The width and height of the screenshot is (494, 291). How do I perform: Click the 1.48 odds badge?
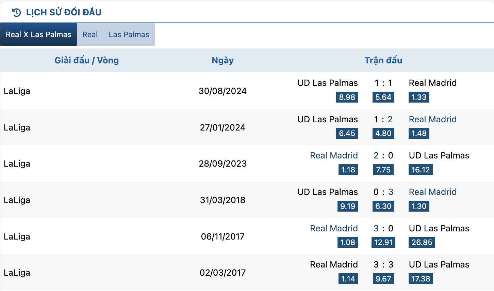point(419,133)
